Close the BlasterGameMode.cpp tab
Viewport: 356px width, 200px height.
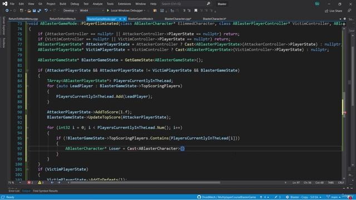pos(124,19)
